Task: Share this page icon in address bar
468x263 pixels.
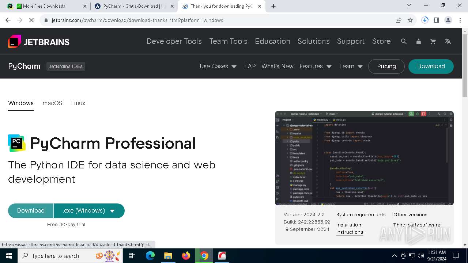Action: (x=399, y=20)
